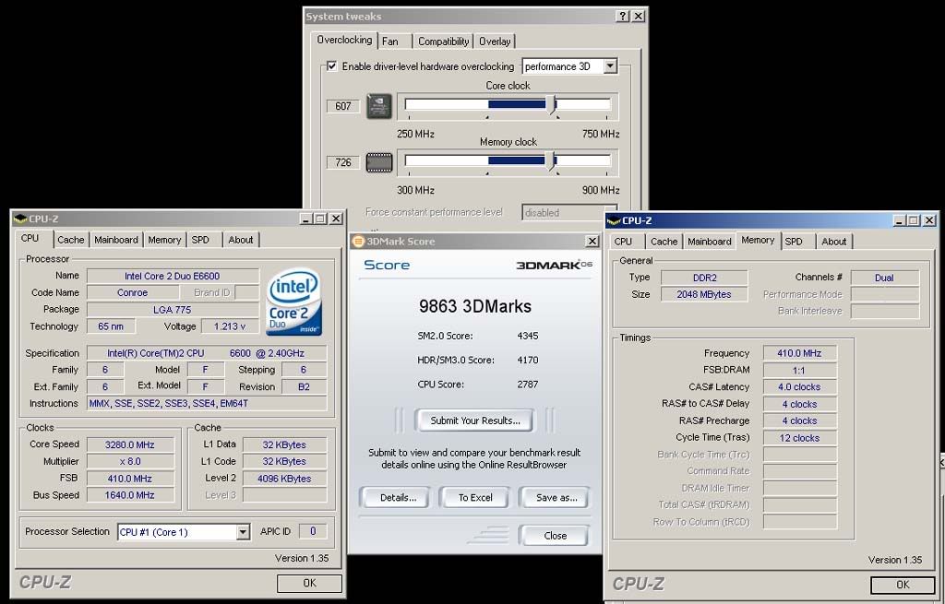Viewport: 945px width, 604px height.
Task: Click the Package value LGA 775
Action: point(173,310)
